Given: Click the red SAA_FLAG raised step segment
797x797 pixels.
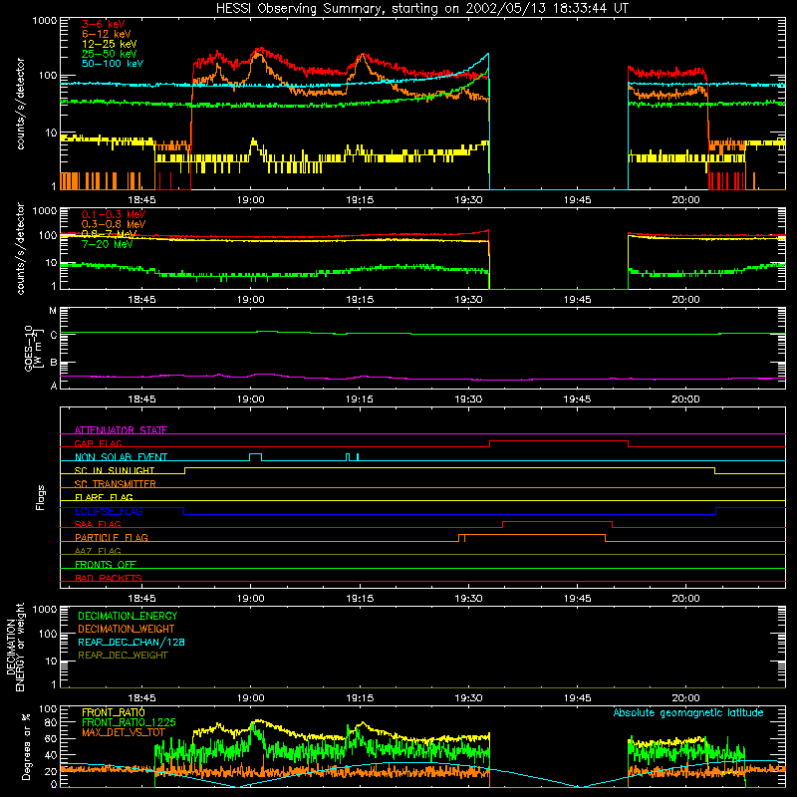Looking at the screenshot, I should pyautogui.click(x=558, y=522).
